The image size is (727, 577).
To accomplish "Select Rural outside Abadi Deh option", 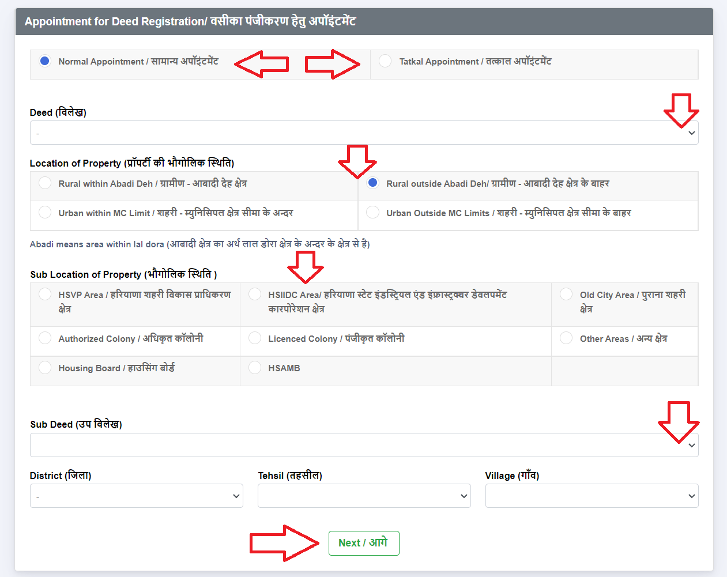I will click(373, 183).
